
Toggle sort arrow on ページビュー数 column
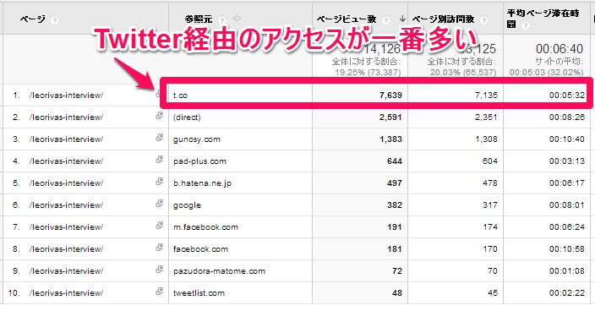point(402,19)
